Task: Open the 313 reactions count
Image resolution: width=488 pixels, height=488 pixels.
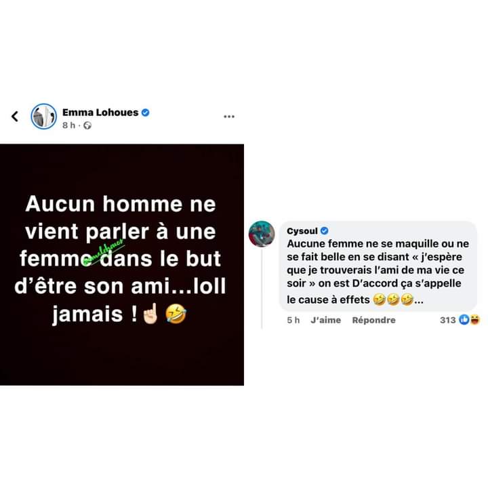Action: click(448, 320)
